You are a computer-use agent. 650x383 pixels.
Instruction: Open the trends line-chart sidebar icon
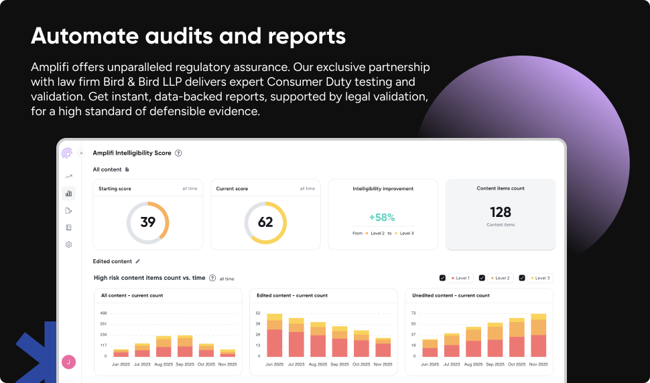tap(69, 176)
